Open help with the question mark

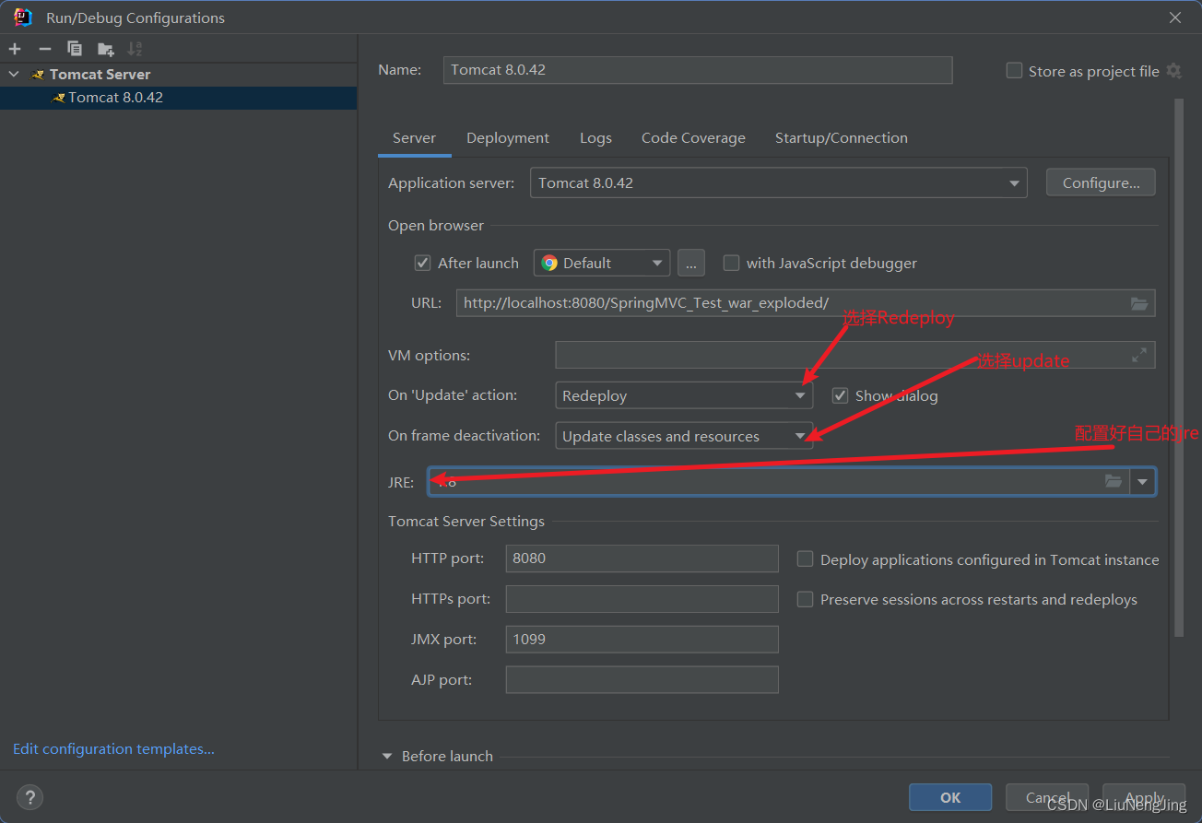point(29,797)
